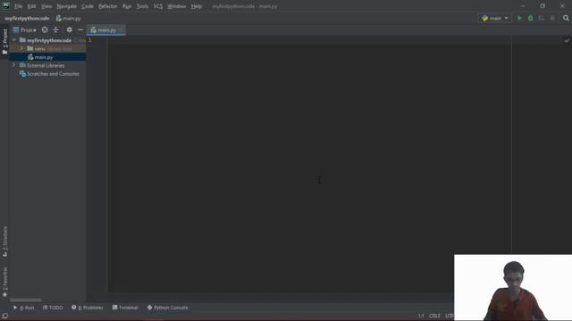This screenshot has height=321, width=572.
Task: Open the Tools menu
Action: coord(142,6)
